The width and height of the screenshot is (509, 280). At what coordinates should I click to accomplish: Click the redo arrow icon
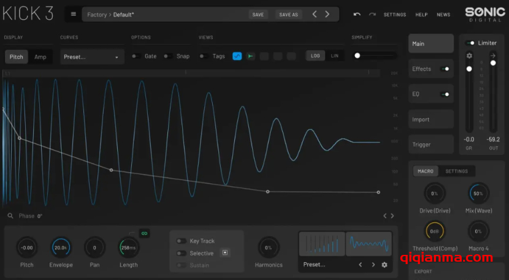tap(372, 14)
